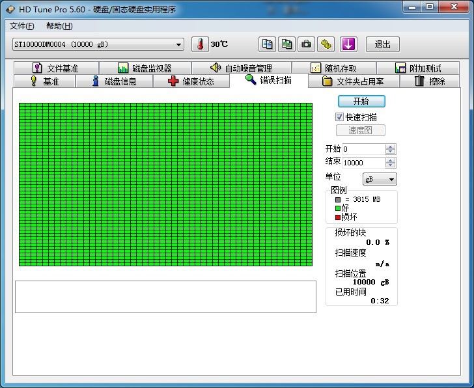Click the copy text to clipboard icon

(267, 44)
